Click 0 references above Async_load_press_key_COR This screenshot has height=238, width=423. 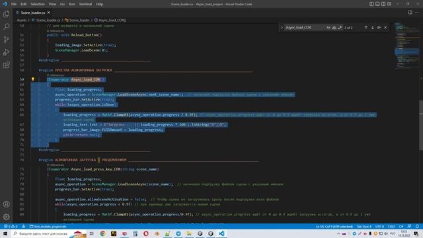[x=56, y=165]
